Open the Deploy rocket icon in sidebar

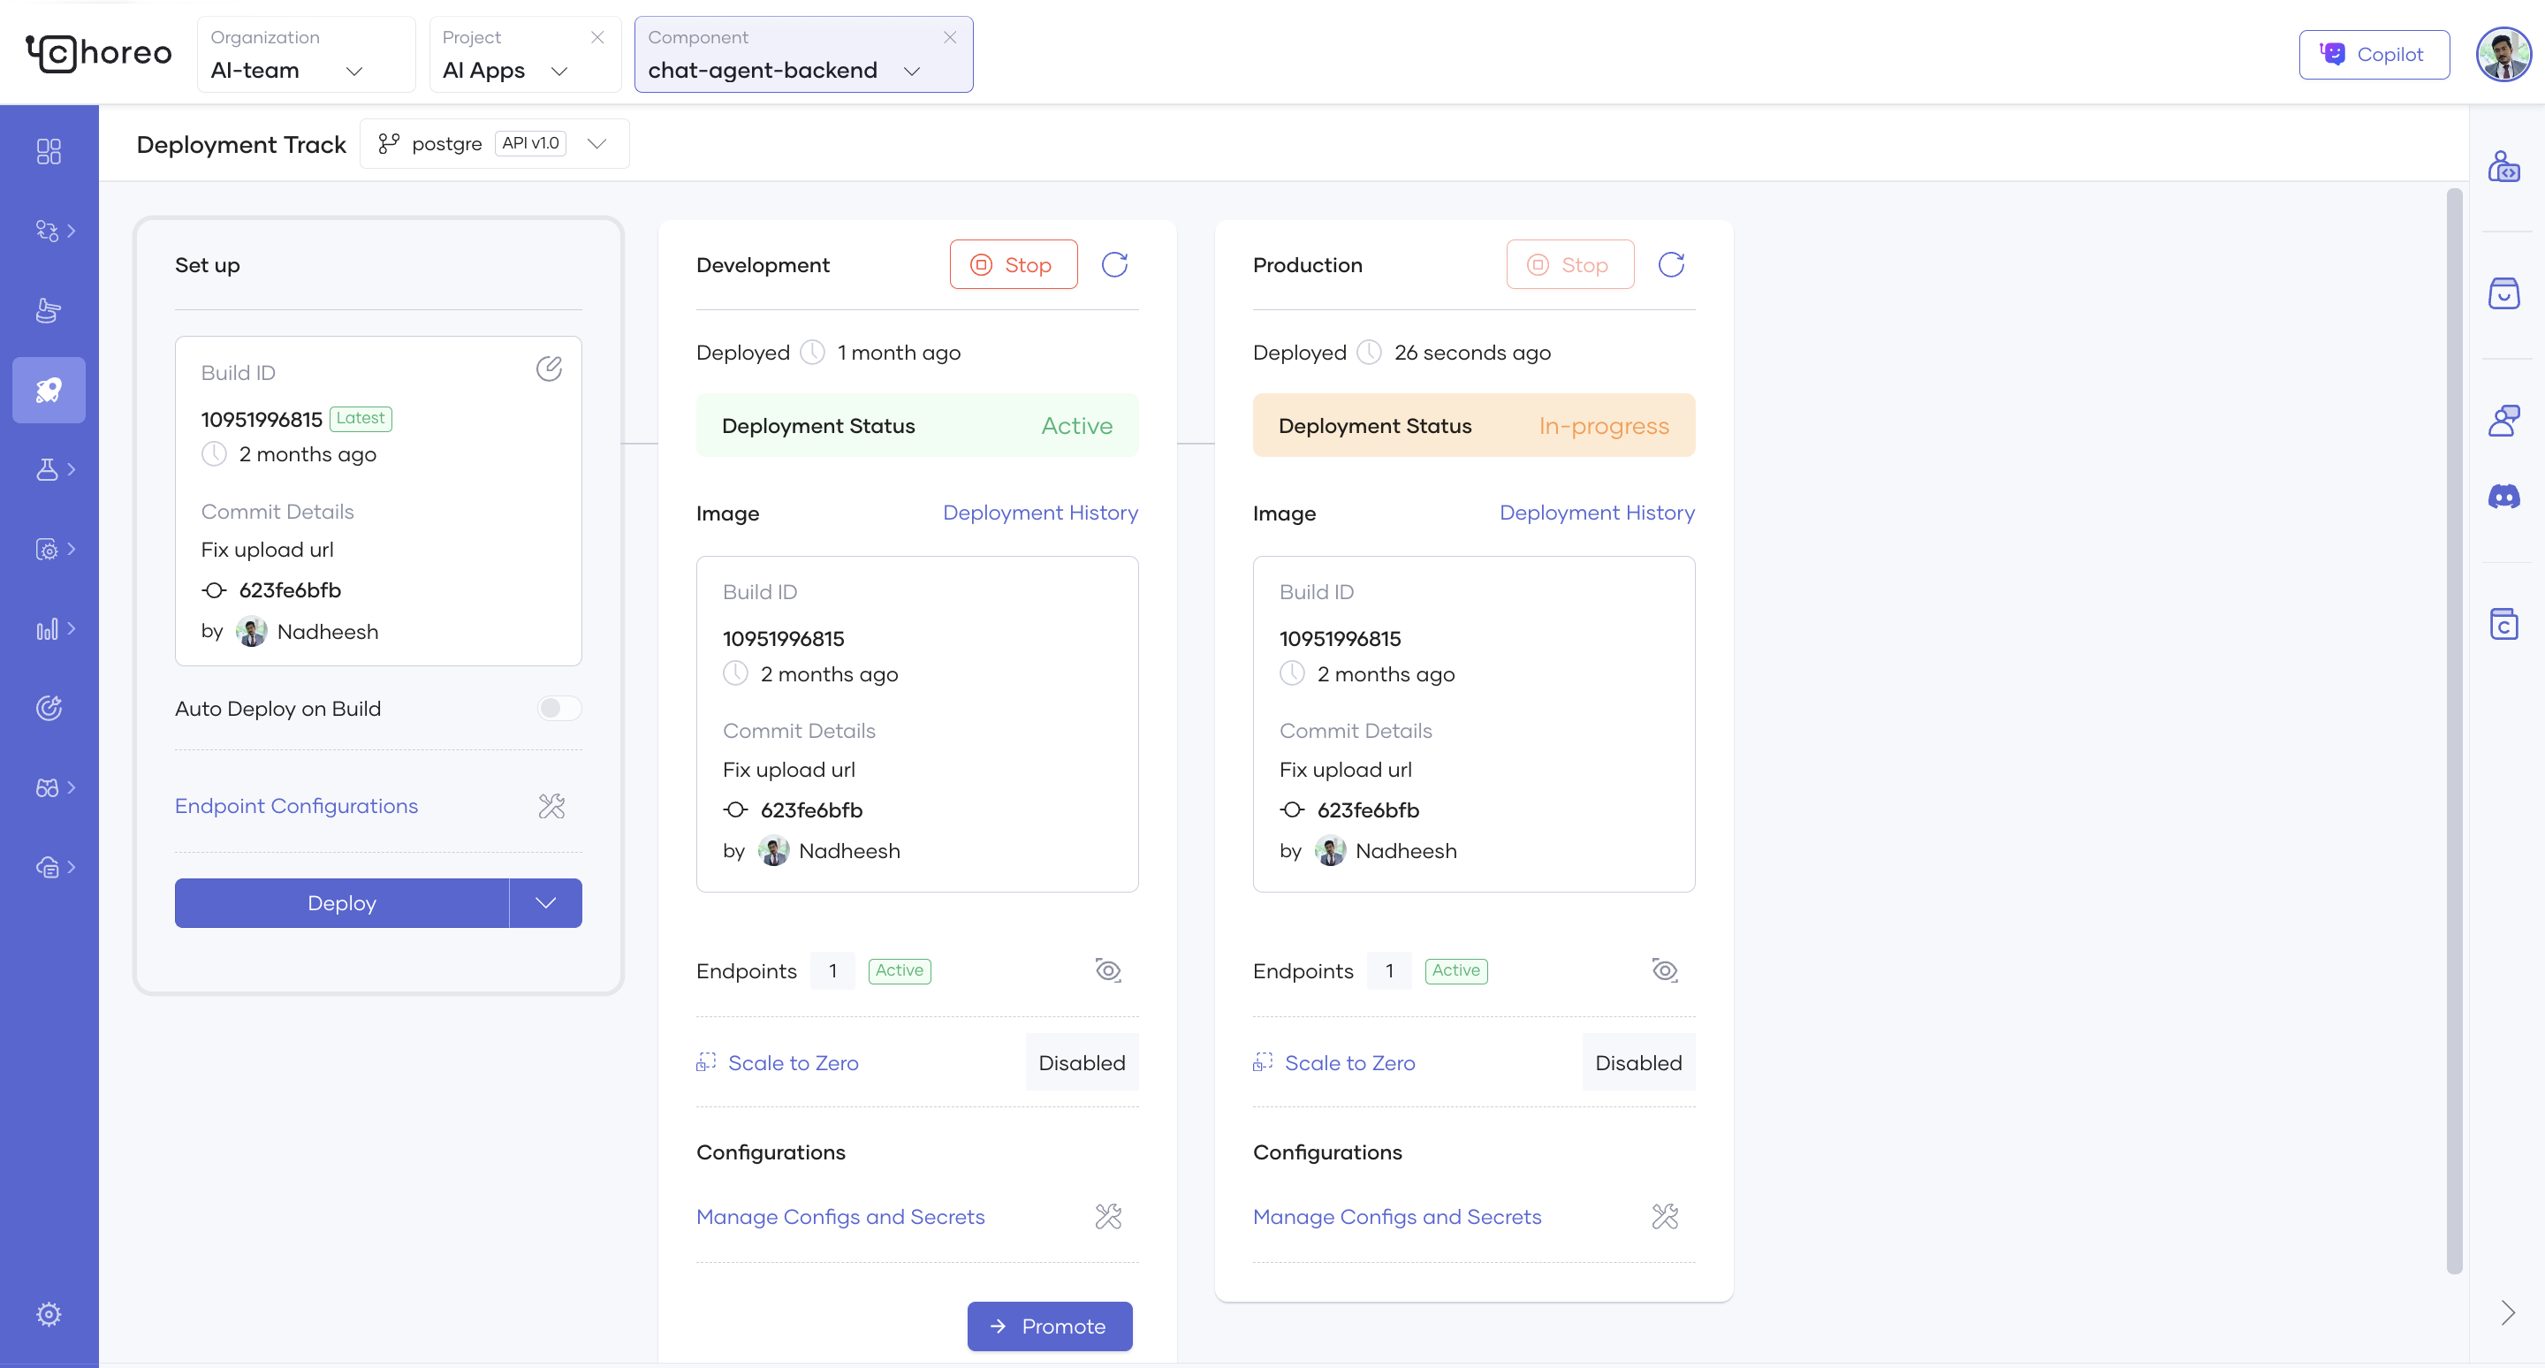pos(49,390)
